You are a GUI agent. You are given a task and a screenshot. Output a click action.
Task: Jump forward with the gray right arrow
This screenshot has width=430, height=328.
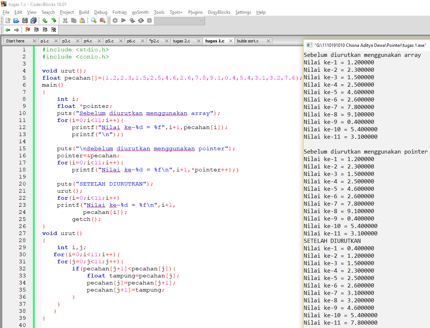tap(16, 30)
